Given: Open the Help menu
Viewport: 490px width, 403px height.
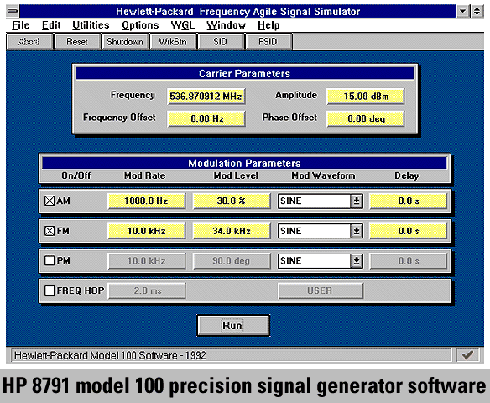Looking at the screenshot, I should click(268, 25).
